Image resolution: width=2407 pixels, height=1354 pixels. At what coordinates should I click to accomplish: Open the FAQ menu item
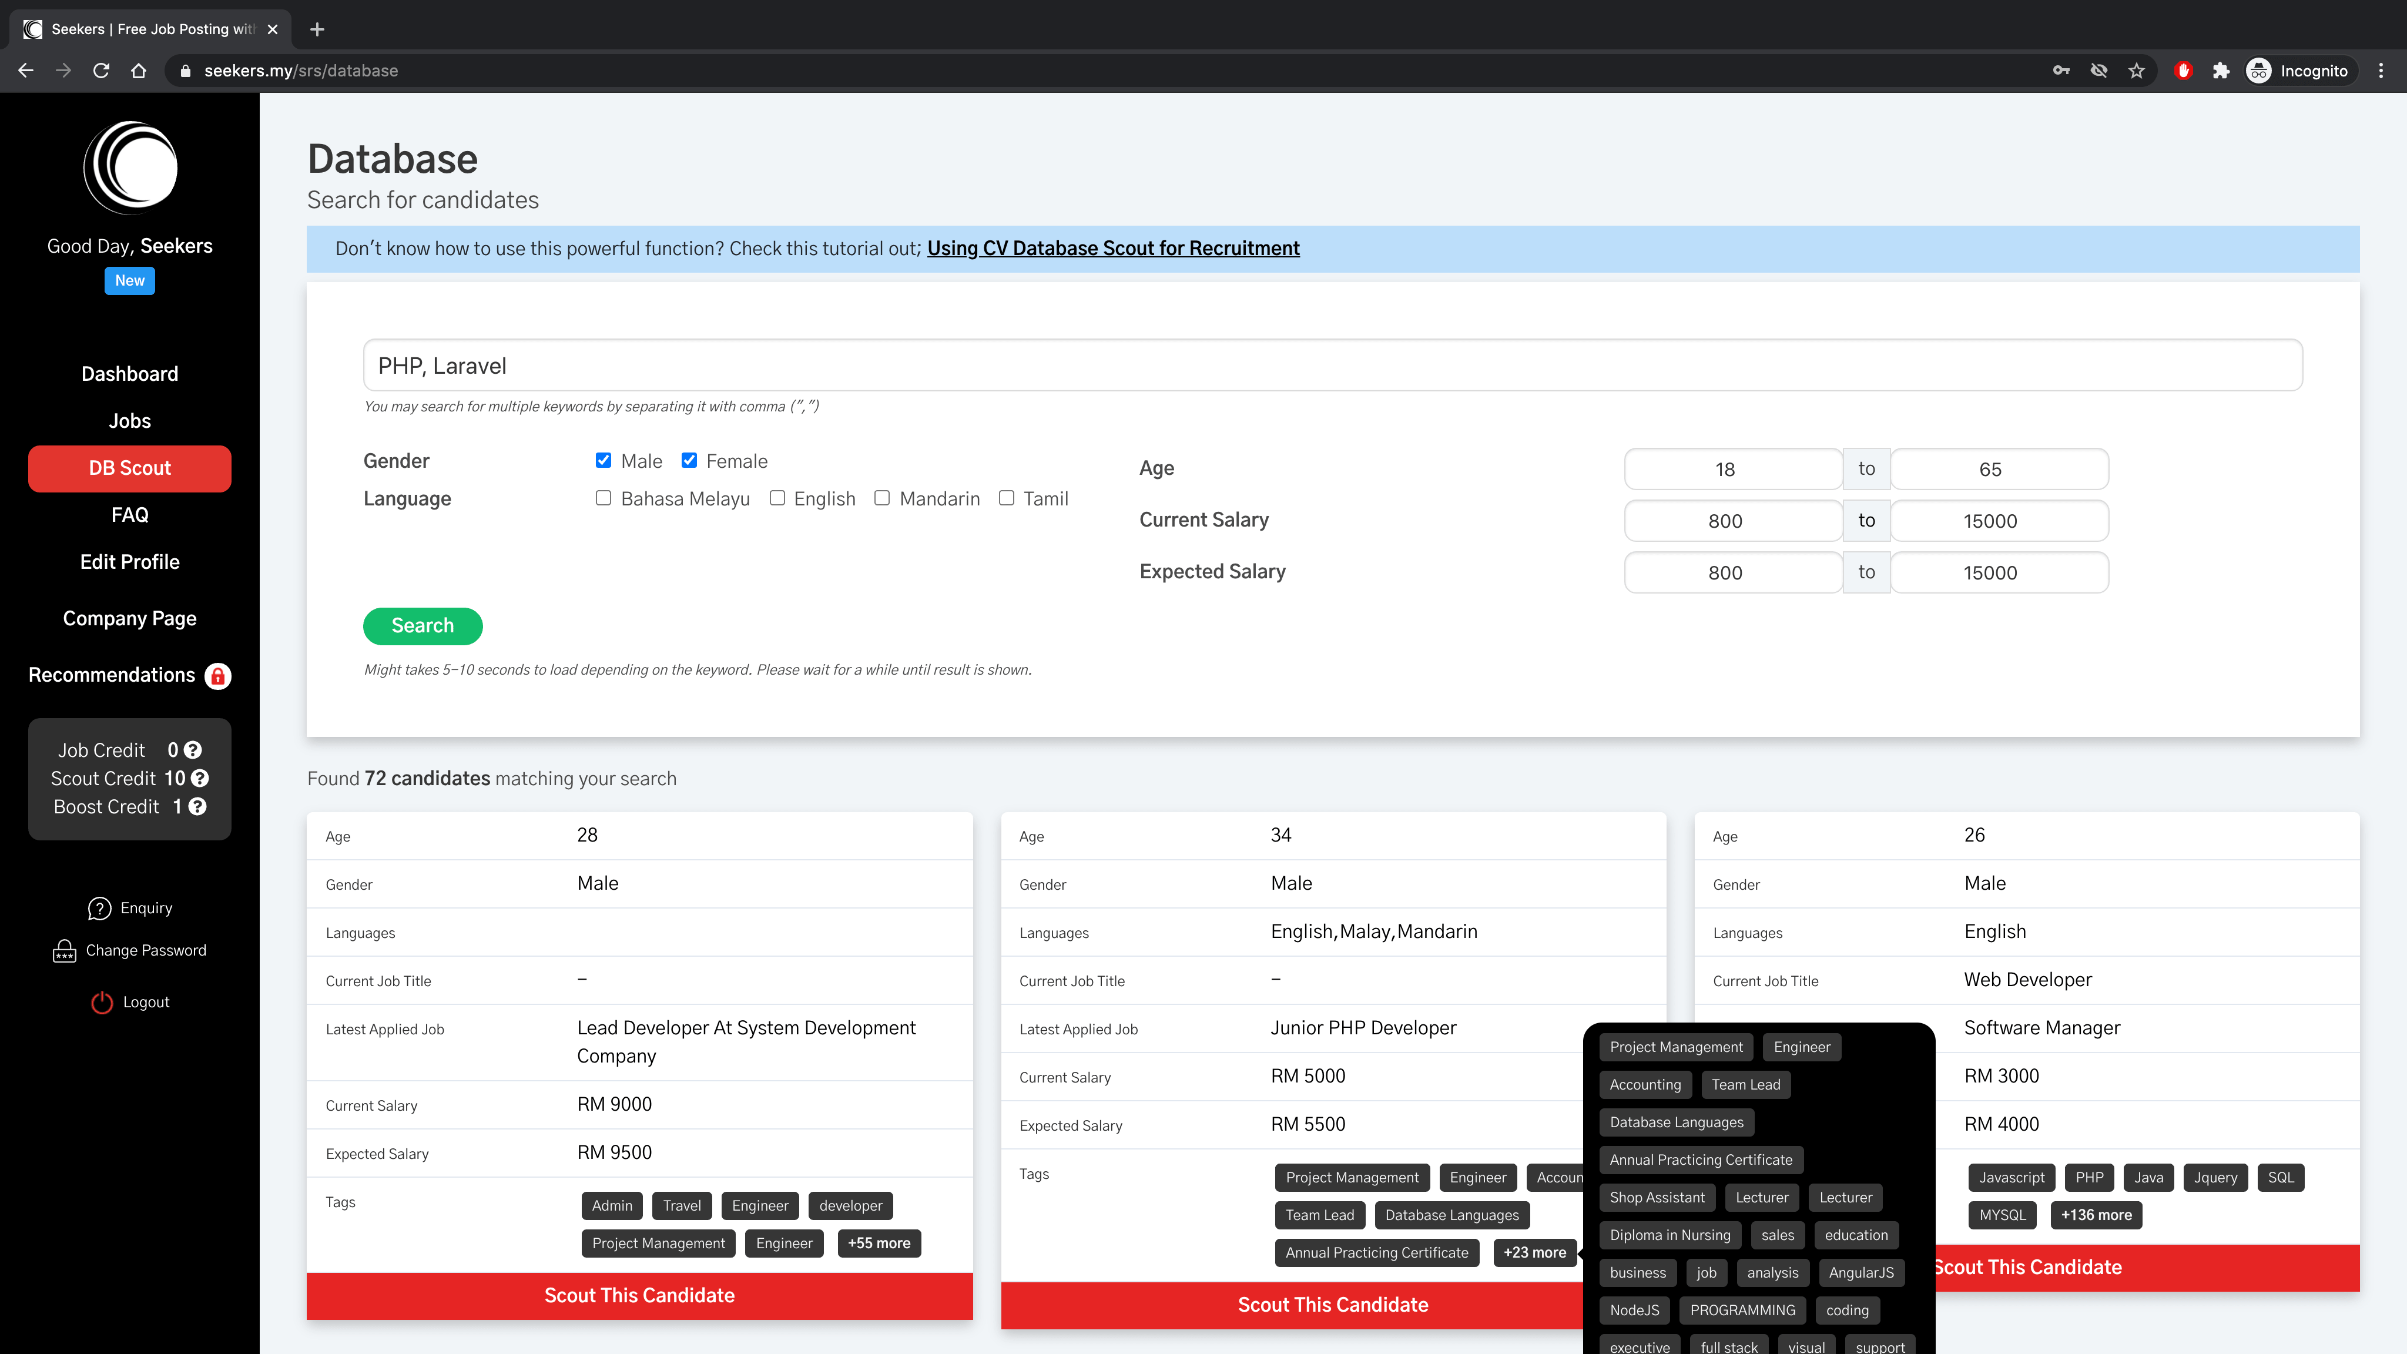click(x=130, y=515)
